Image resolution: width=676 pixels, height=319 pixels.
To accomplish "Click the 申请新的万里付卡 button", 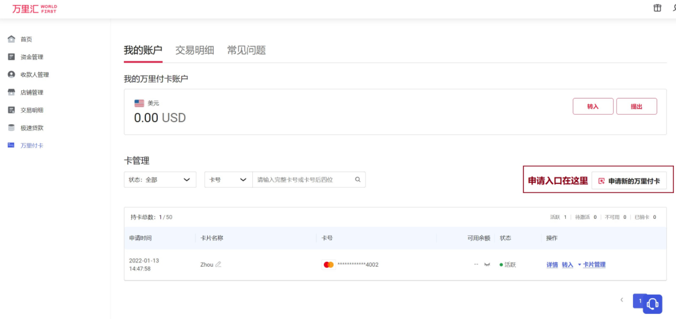I will [x=629, y=181].
